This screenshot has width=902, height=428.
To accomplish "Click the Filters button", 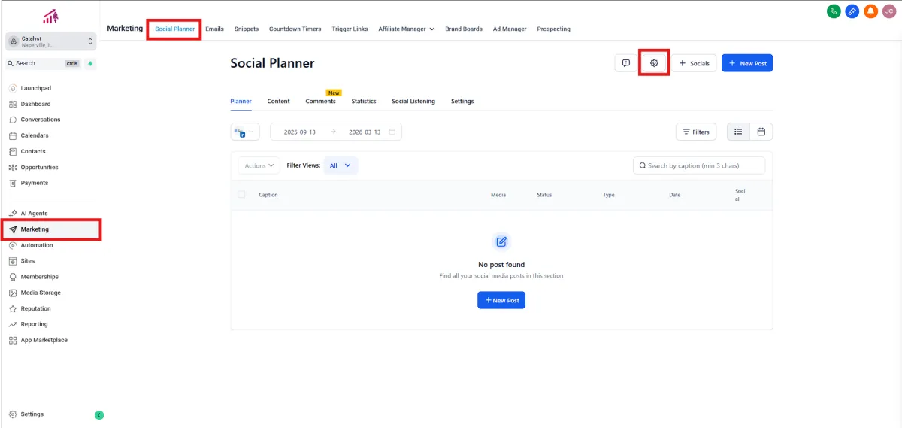I will click(x=696, y=132).
